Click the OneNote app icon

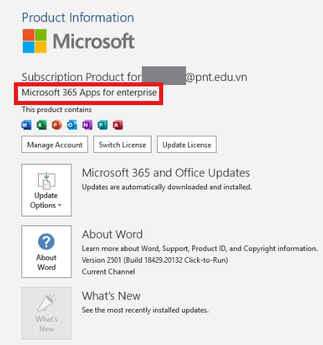87,125
